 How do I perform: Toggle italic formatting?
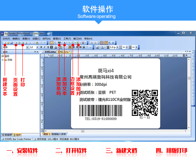[x=45, y=47]
